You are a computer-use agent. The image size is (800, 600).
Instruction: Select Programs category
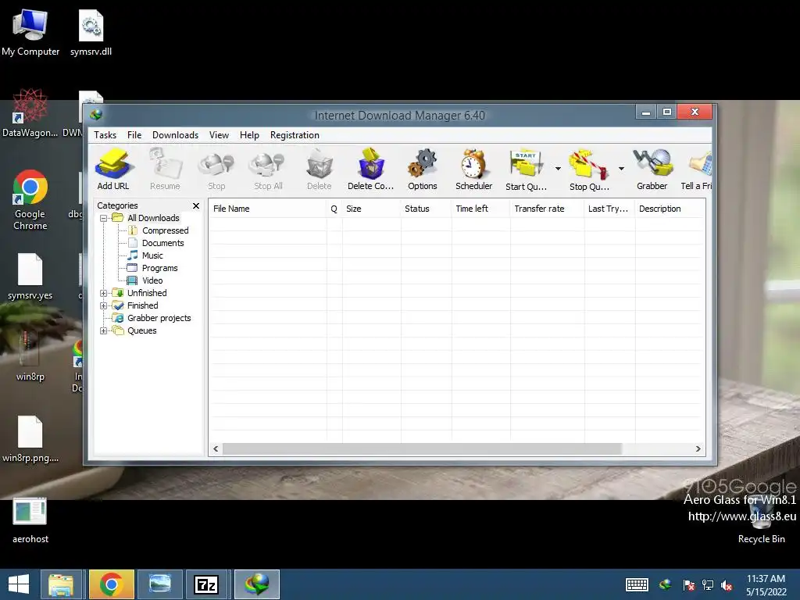(x=159, y=269)
